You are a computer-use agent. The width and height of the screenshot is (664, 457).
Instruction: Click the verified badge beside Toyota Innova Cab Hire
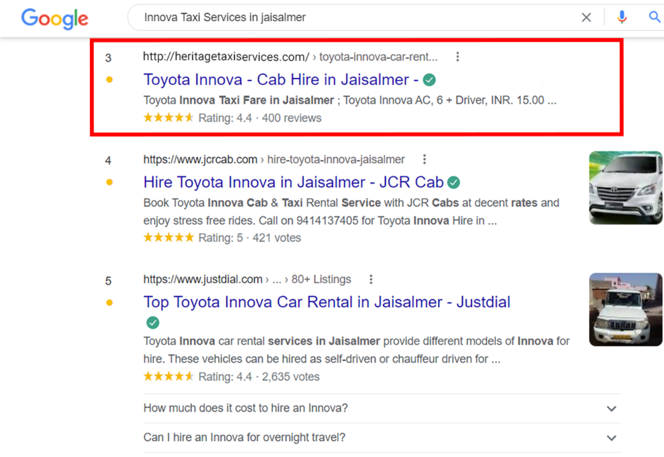[x=430, y=79]
